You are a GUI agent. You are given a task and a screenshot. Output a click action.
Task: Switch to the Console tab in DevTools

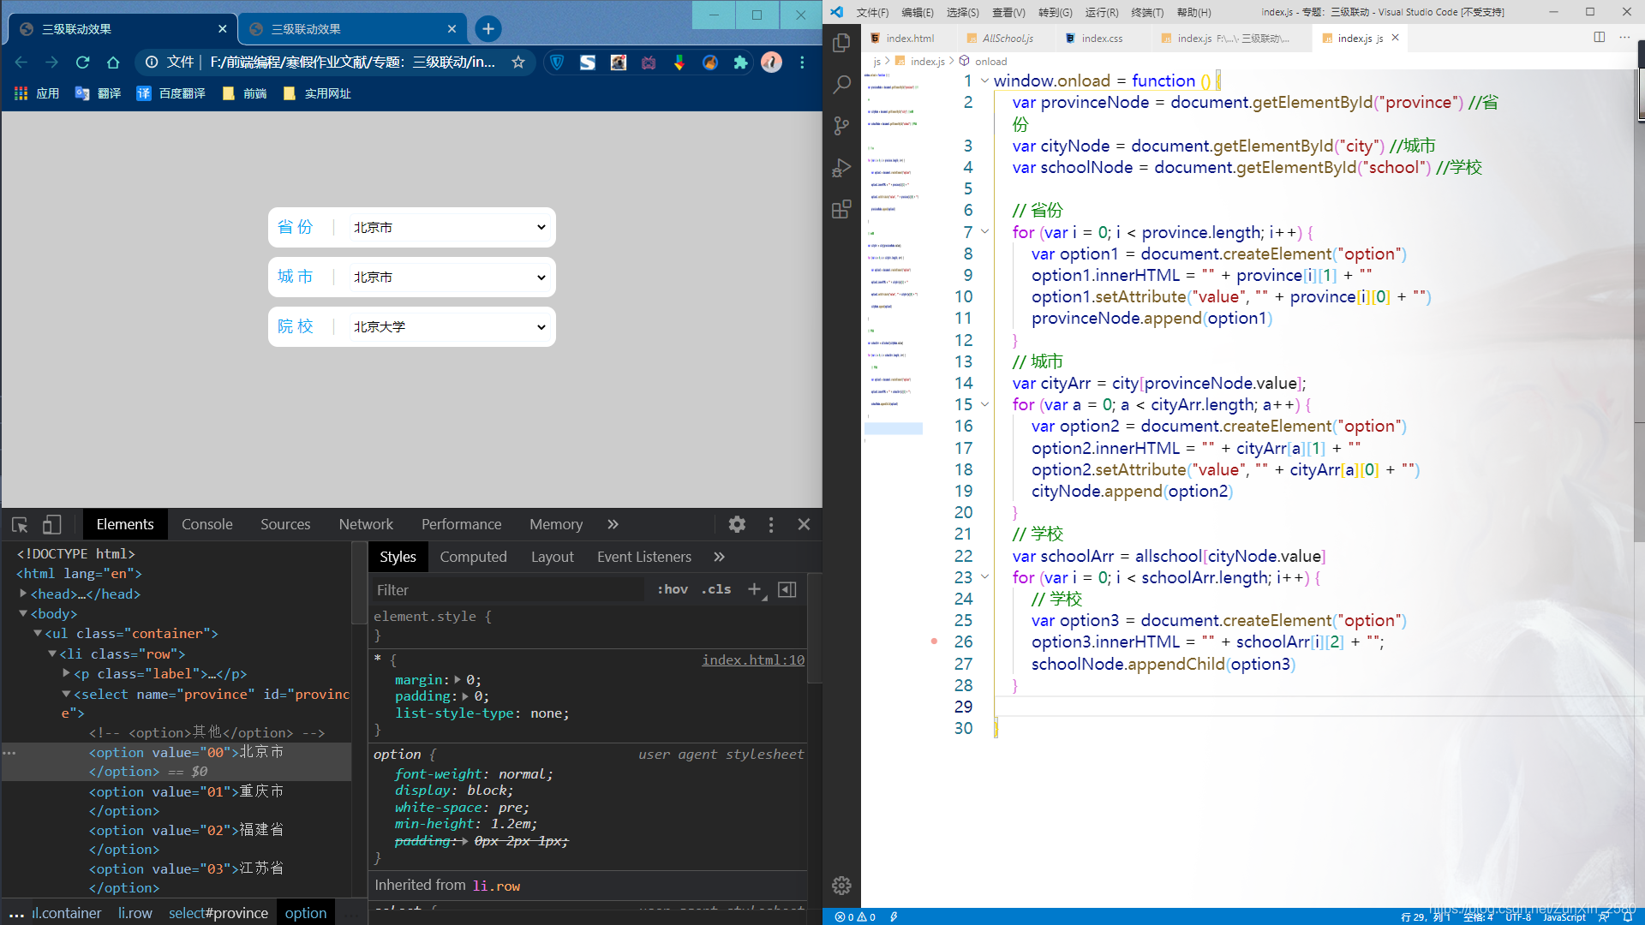pyautogui.click(x=206, y=524)
